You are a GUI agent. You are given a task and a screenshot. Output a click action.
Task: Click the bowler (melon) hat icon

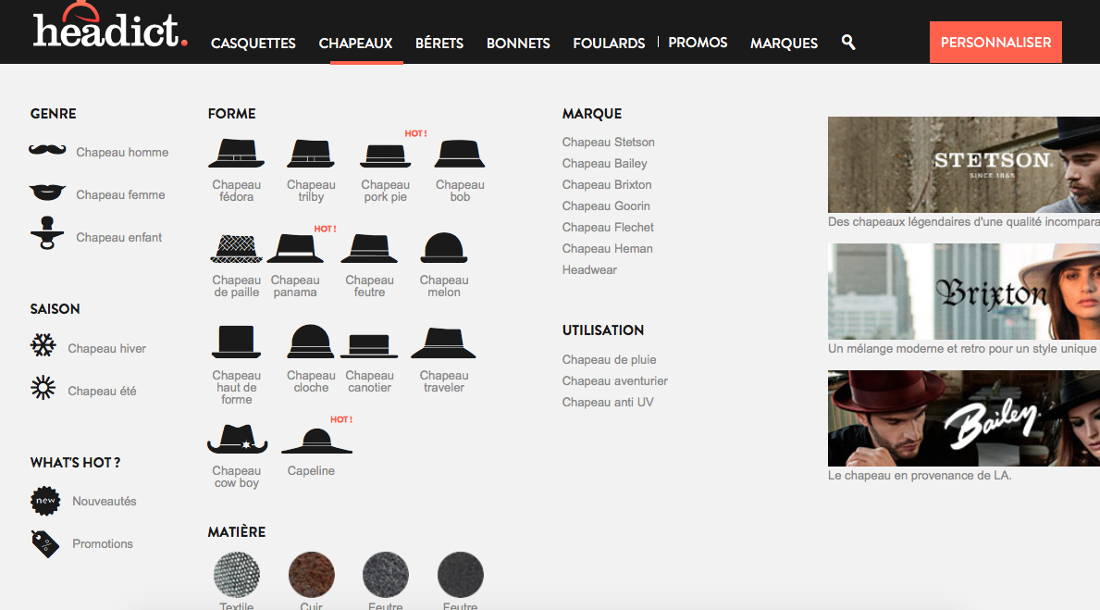tap(444, 248)
